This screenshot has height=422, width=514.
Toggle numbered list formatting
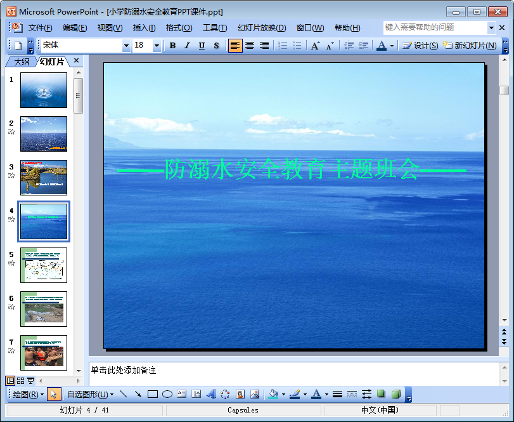click(x=283, y=46)
